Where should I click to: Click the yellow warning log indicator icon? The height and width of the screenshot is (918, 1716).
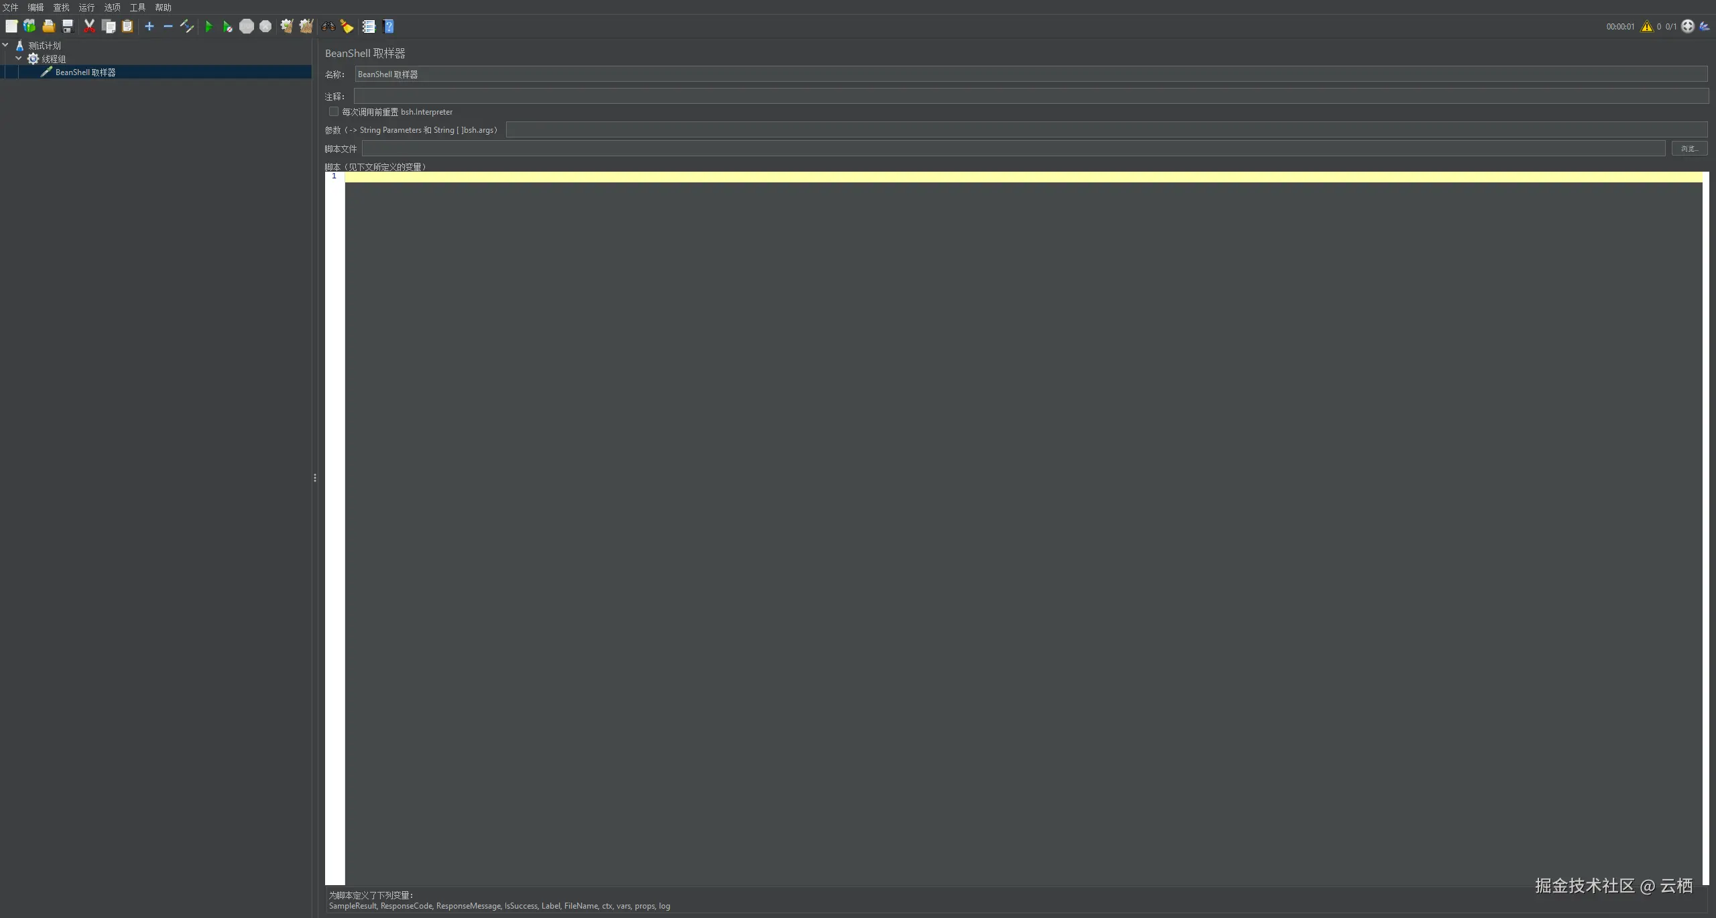pyautogui.click(x=1646, y=27)
